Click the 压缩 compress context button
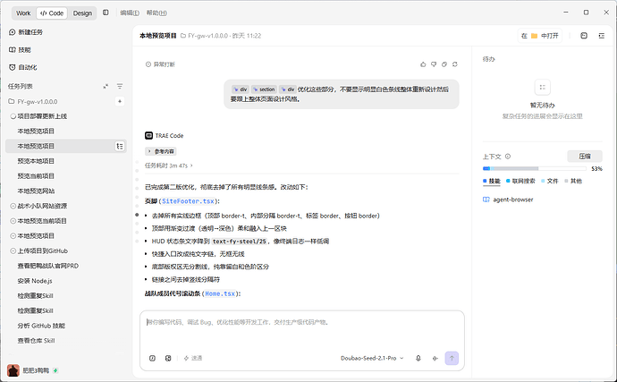The image size is (617, 382). 585,157
